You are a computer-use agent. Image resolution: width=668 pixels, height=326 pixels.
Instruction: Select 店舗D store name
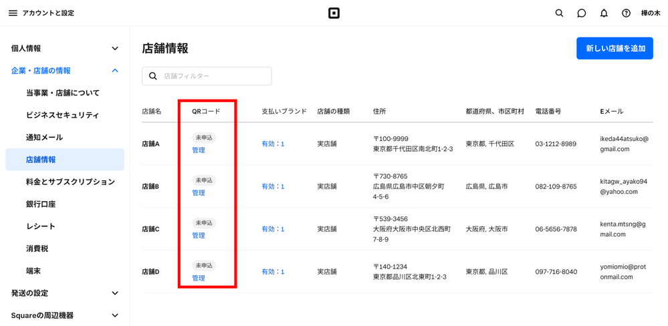(150, 271)
